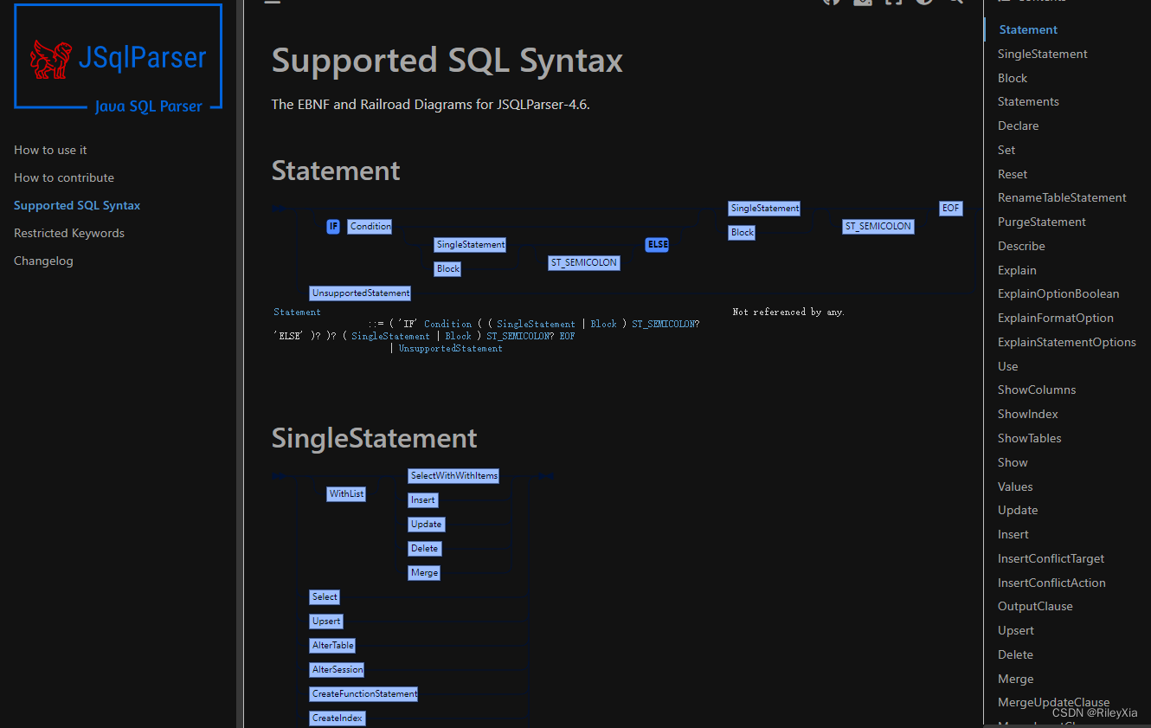
Task: Click SingleStatement box left of ELSE node
Action: [x=471, y=245]
